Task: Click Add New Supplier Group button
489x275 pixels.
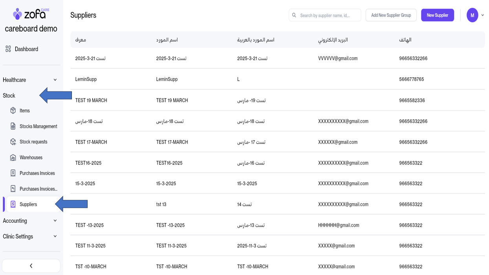Action: (x=391, y=15)
